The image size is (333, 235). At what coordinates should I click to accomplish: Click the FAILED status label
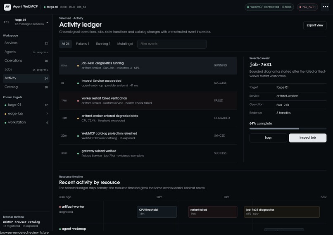tap(219, 100)
